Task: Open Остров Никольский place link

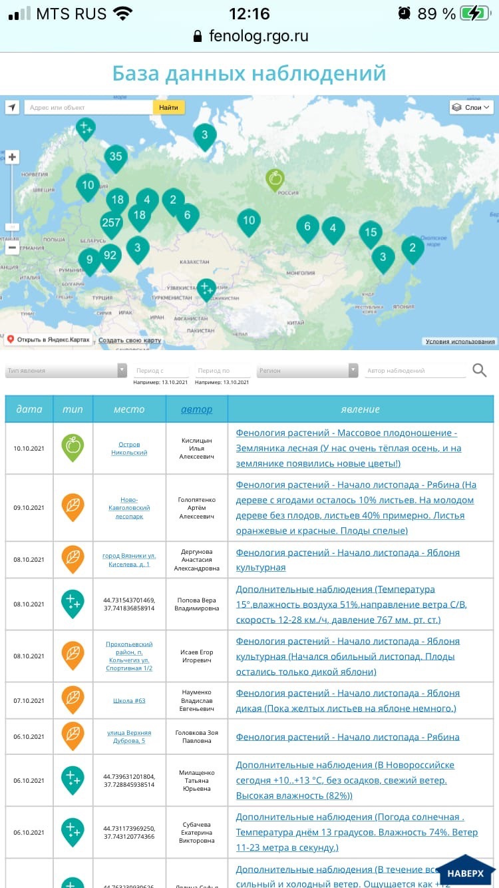Action: pyautogui.click(x=129, y=448)
